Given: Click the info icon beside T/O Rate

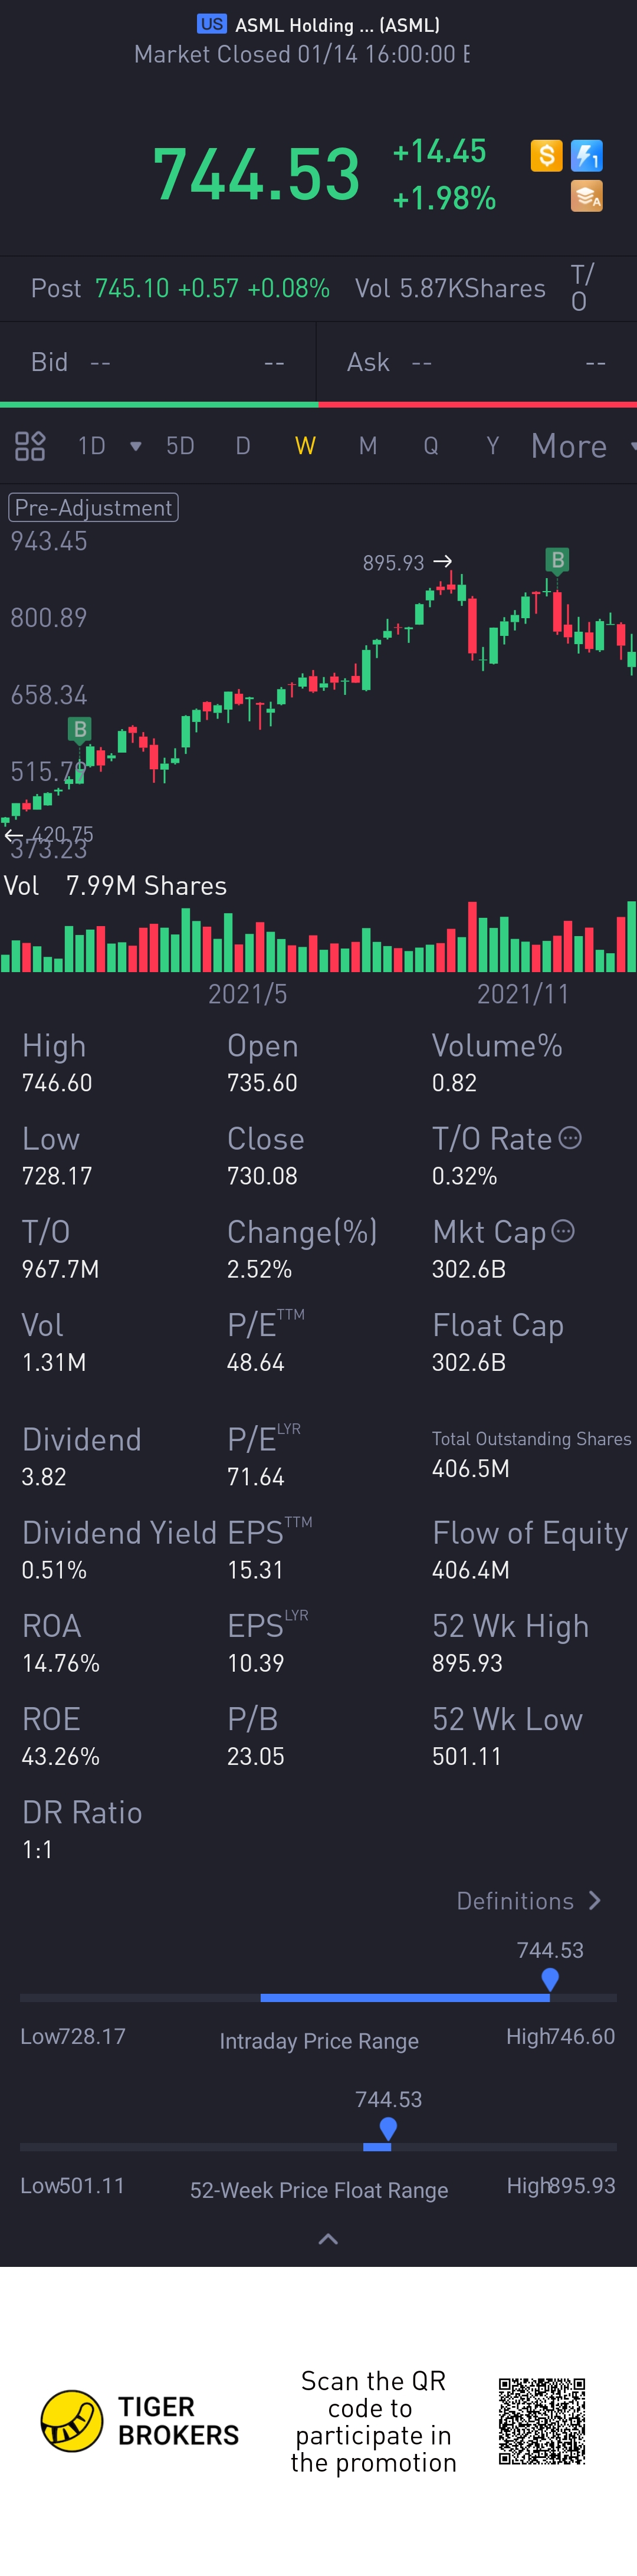Looking at the screenshot, I should [x=570, y=1138].
